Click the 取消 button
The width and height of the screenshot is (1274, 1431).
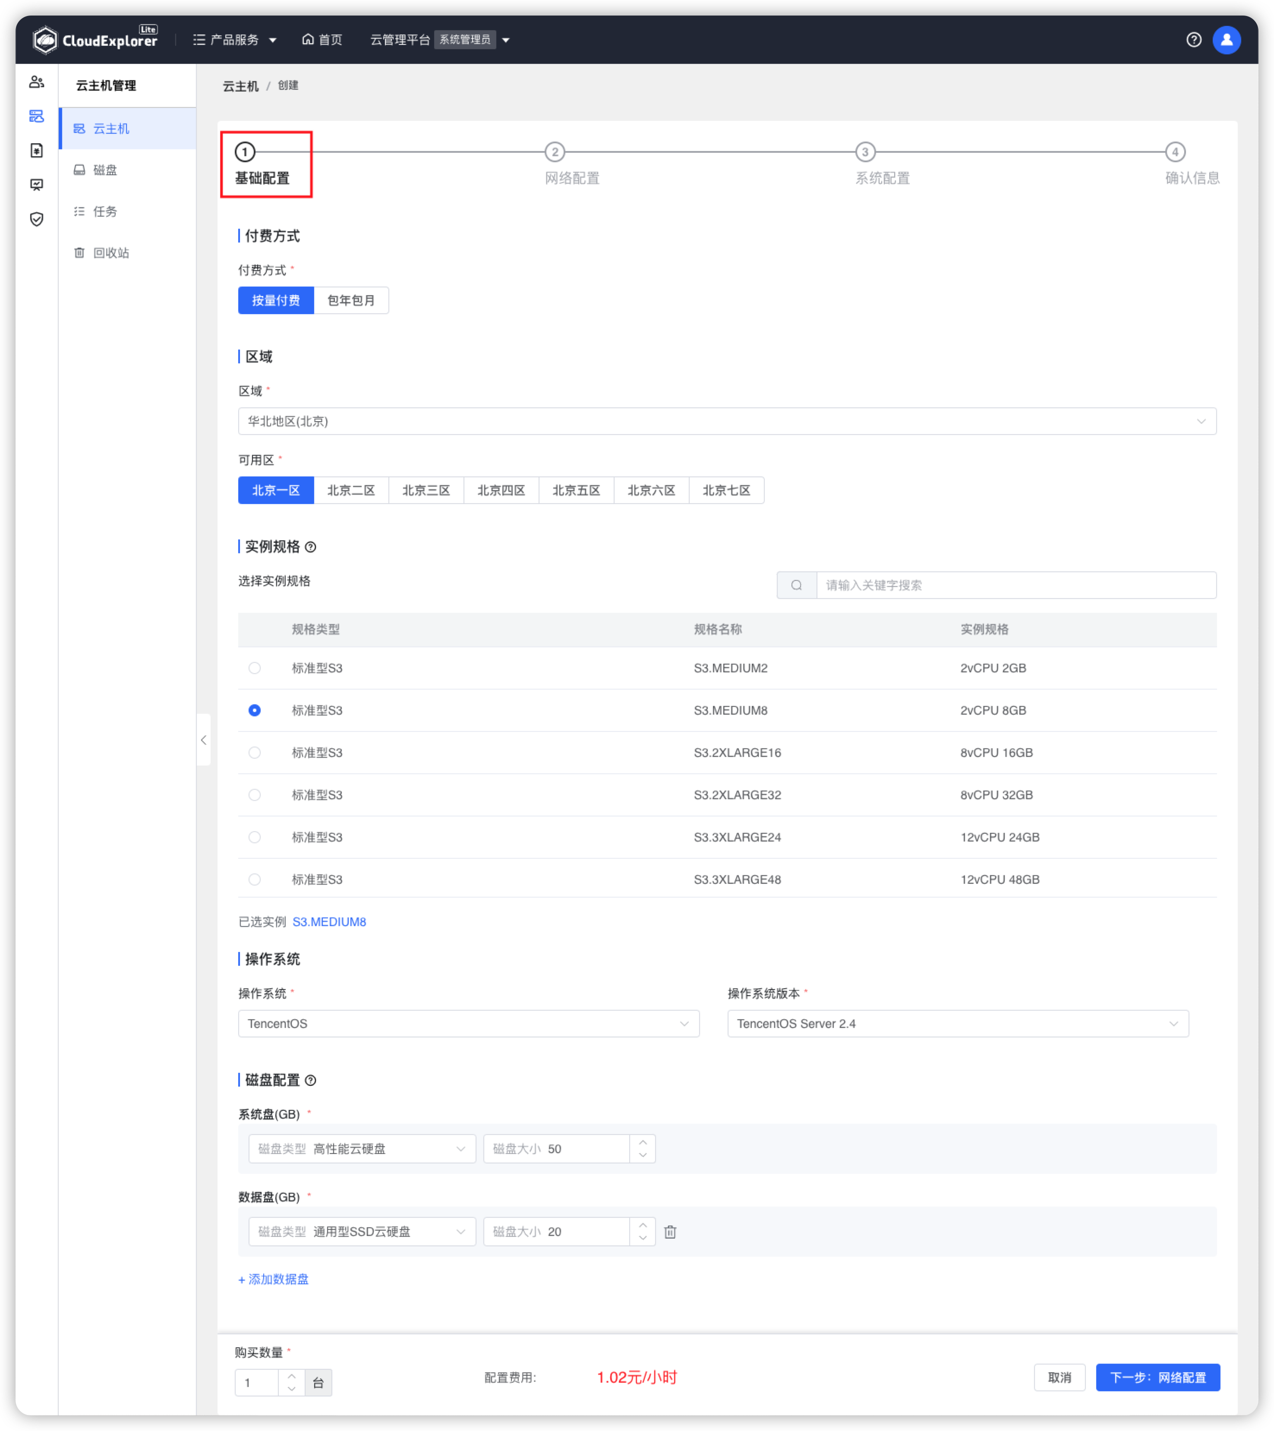pos(1059,1378)
